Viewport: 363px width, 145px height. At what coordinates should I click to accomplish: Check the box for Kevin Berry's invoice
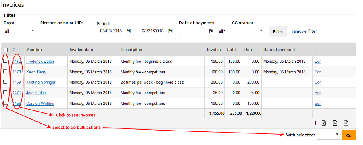coord(5,71)
